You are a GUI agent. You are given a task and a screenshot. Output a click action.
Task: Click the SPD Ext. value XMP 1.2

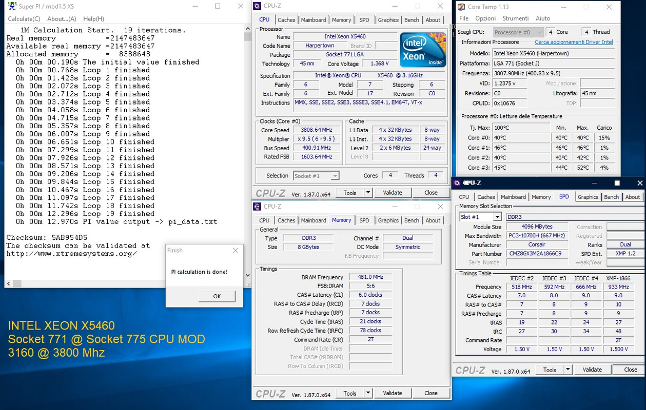[x=625, y=254]
